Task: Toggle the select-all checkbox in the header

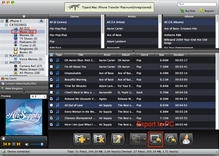Action: (x=52, y=55)
